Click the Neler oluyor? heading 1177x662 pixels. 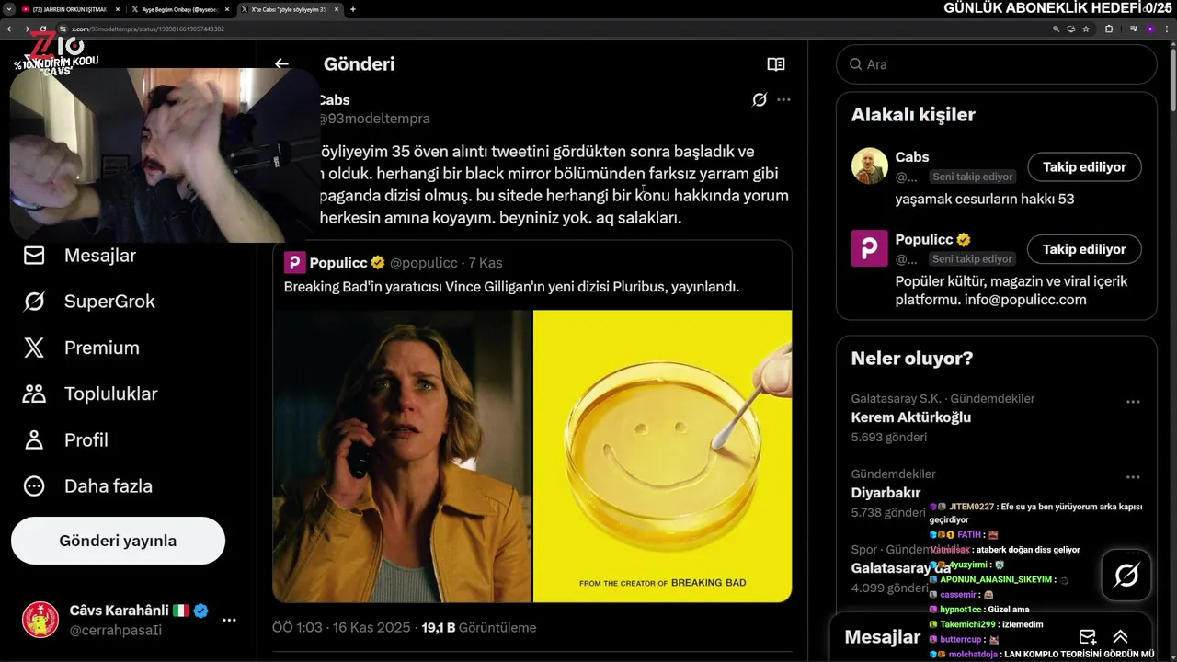click(x=912, y=359)
